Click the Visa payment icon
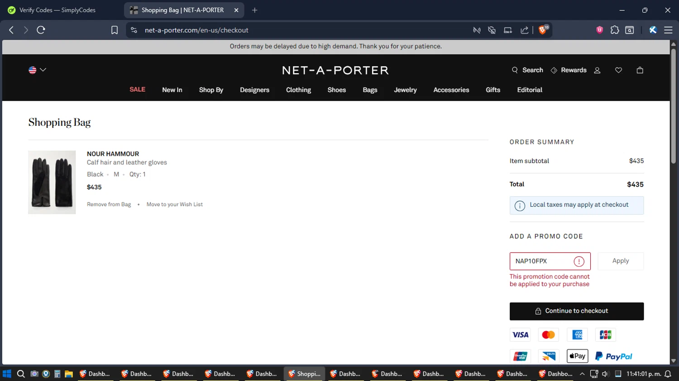The height and width of the screenshot is (381, 679). tap(520, 335)
